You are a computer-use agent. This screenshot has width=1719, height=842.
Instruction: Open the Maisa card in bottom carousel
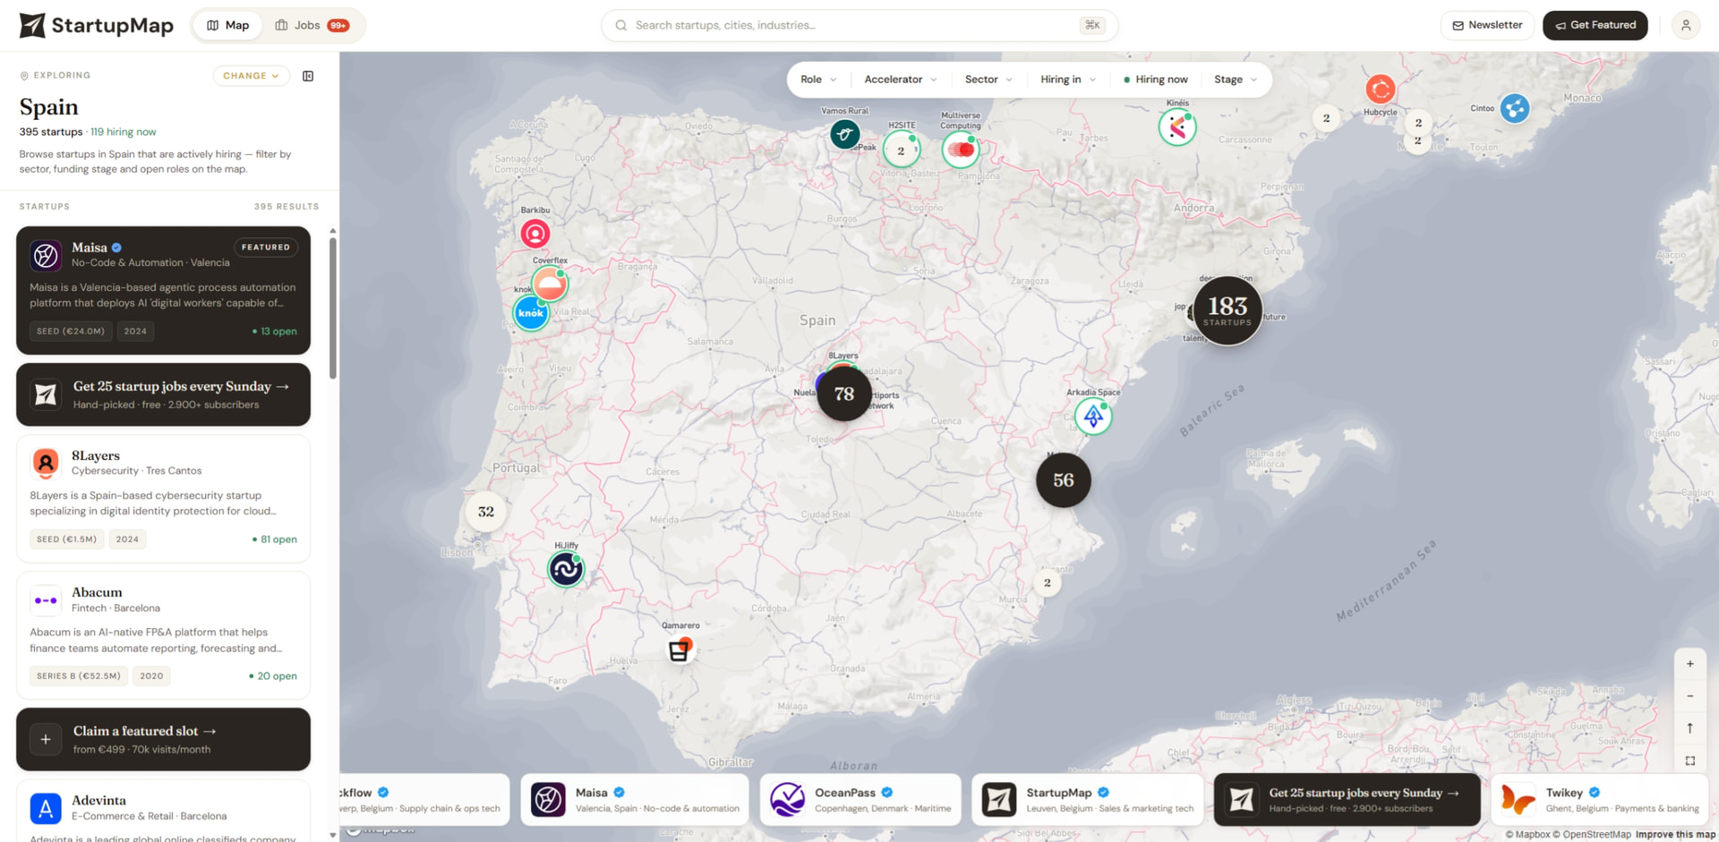[x=635, y=799]
